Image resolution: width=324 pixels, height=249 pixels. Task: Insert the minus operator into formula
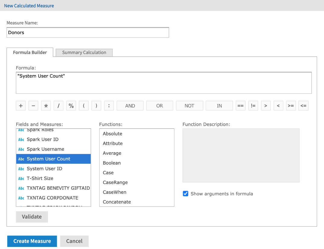(x=33, y=106)
